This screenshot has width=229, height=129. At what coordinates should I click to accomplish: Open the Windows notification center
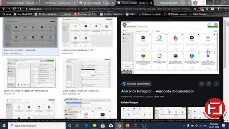pos(224,126)
